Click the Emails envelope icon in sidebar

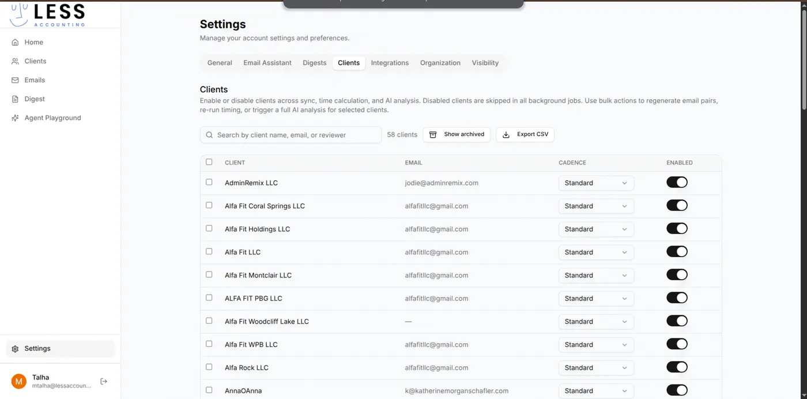tap(15, 80)
